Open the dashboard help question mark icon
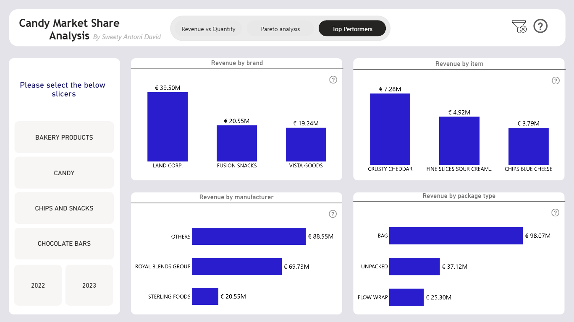This screenshot has height=322, width=574. [540, 26]
